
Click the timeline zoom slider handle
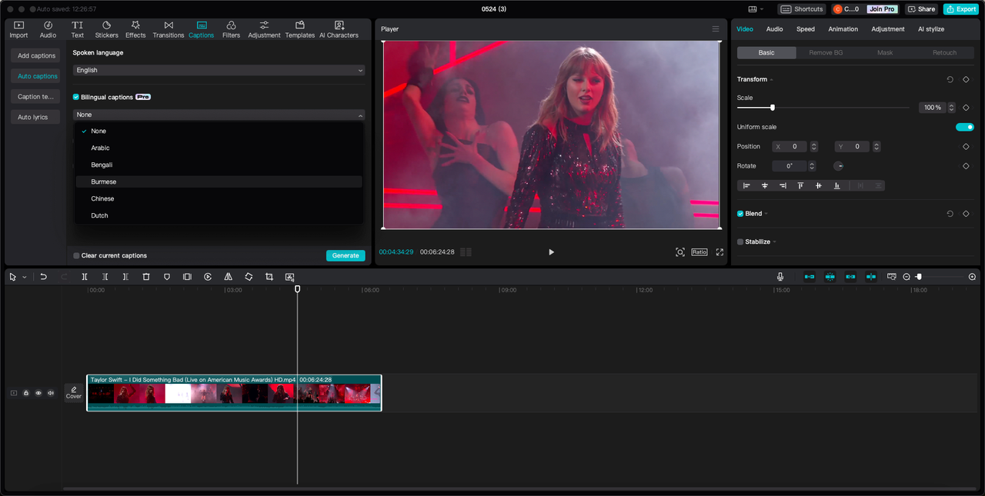coord(918,277)
